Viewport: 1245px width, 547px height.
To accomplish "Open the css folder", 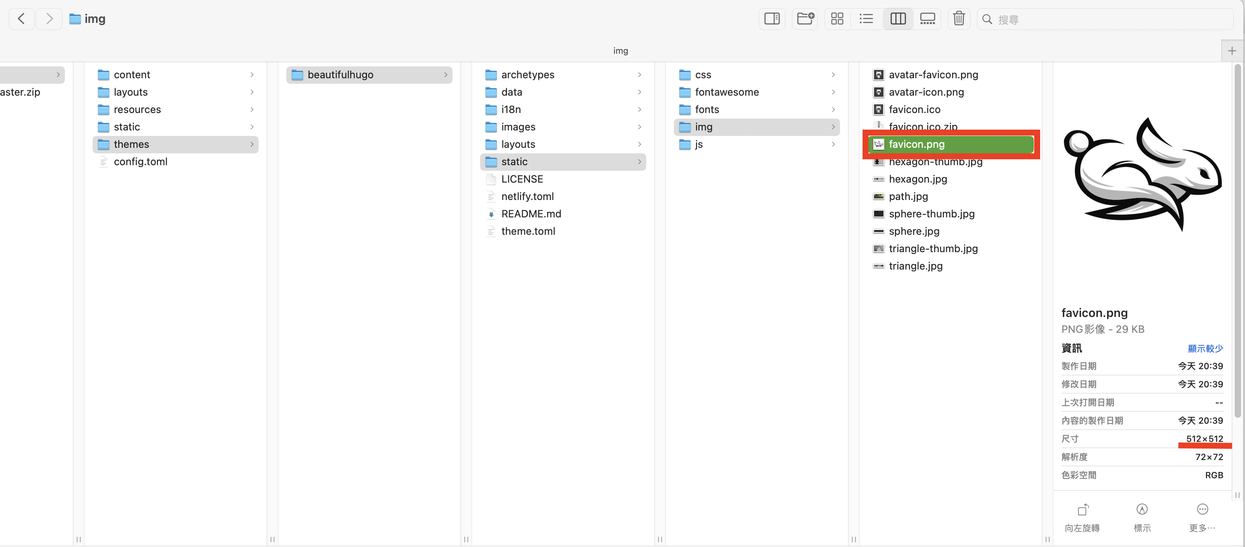I will tap(757, 75).
